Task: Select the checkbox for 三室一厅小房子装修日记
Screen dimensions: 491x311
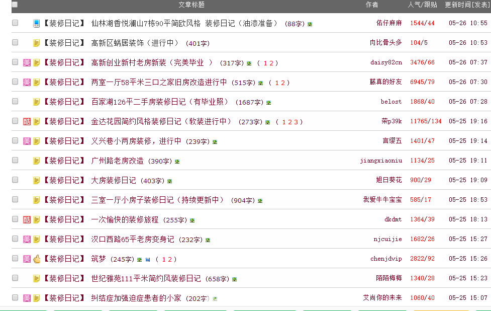Action: click(15, 200)
